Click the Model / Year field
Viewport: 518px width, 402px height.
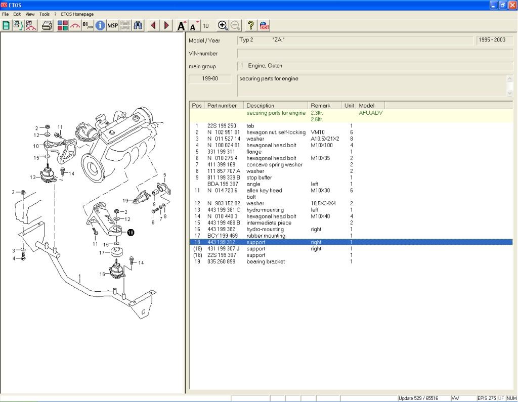point(355,40)
